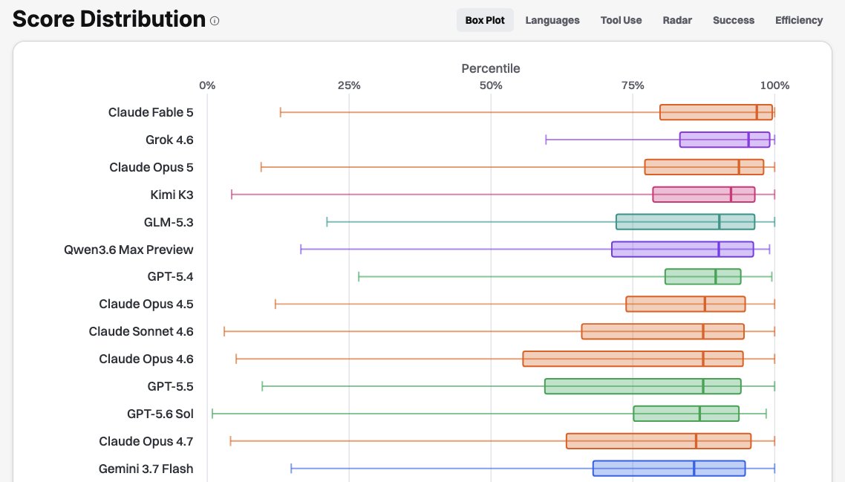Screen dimensions: 845x482
Task: Click the GPT-5.4 label
Action: (x=170, y=276)
